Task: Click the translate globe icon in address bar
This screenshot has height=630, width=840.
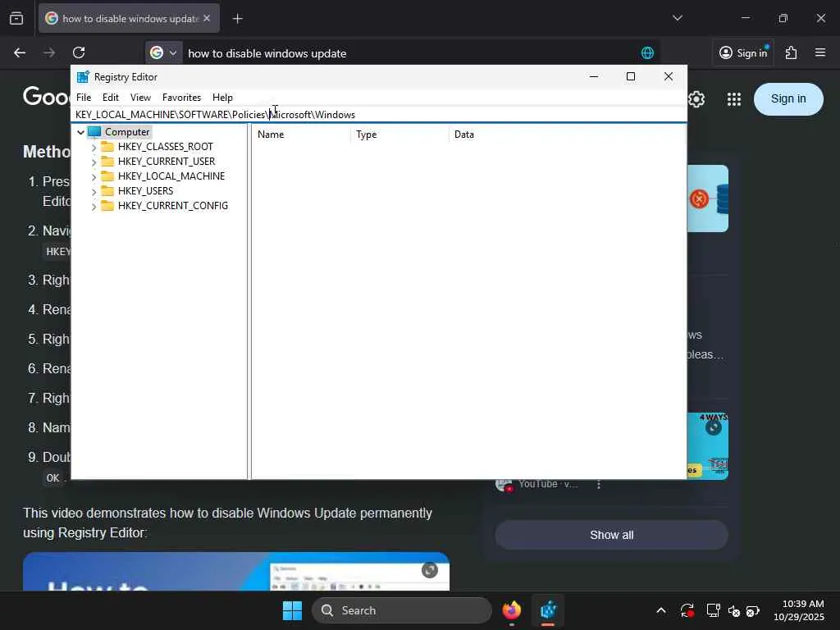Action: 647,52
